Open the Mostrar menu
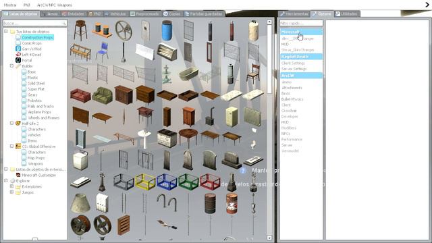The width and height of the screenshot is (432, 243). point(10,5)
